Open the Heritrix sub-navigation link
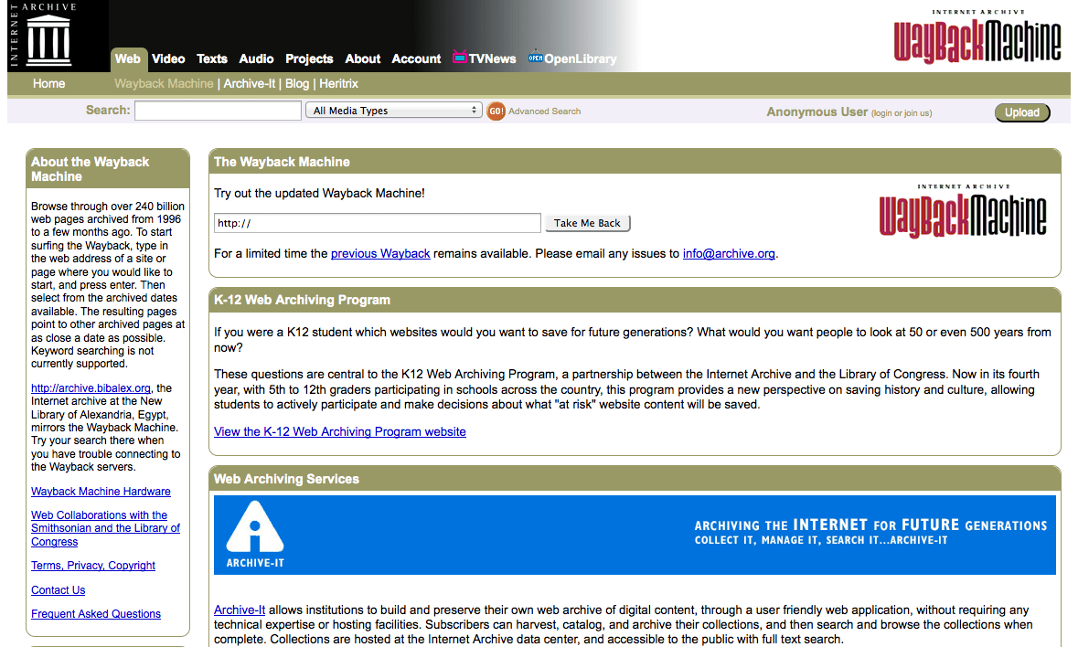This screenshot has width=1078, height=647. click(x=339, y=84)
